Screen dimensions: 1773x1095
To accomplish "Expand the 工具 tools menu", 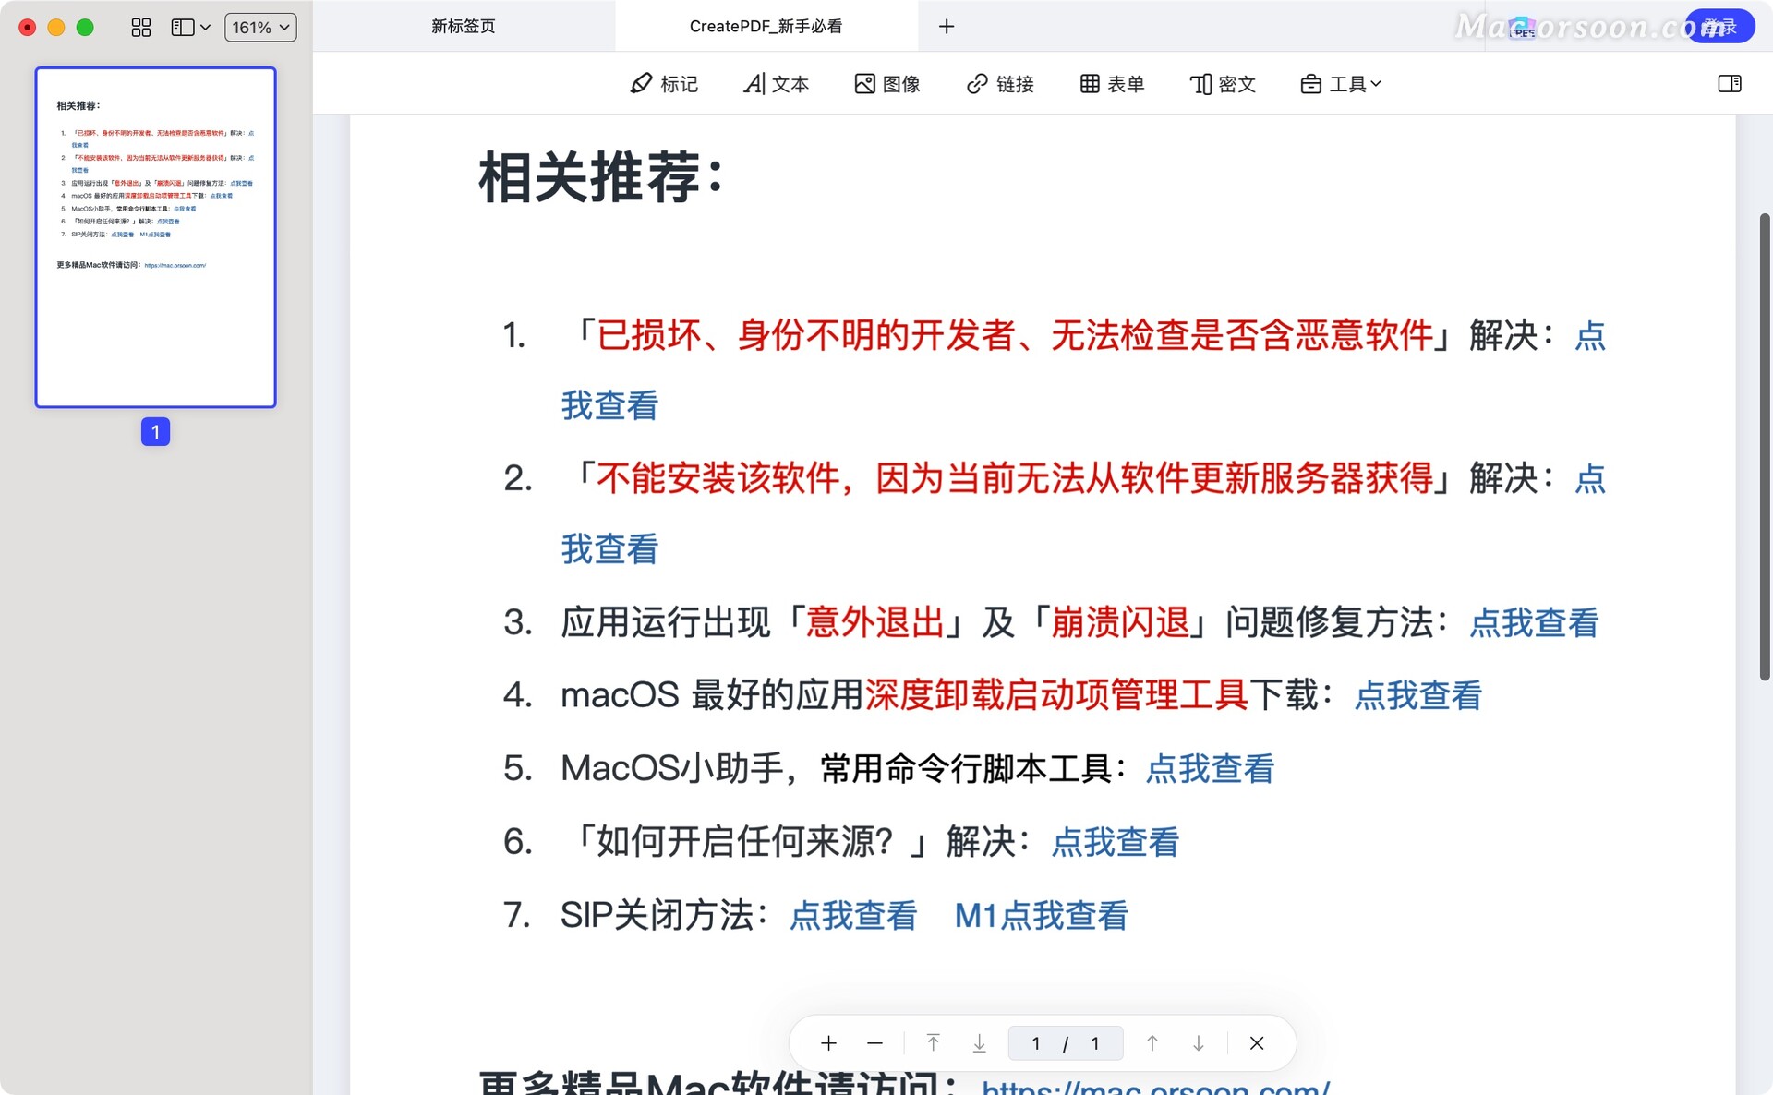I will pos(1341,84).
